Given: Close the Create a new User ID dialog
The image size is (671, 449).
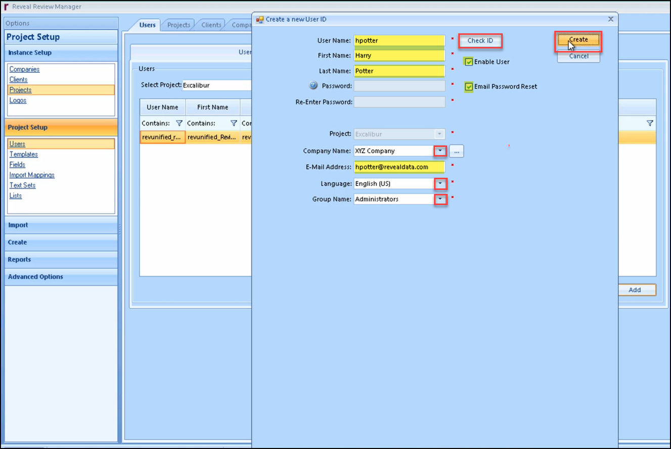Looking at the screenshot, I should click(610, 19).
